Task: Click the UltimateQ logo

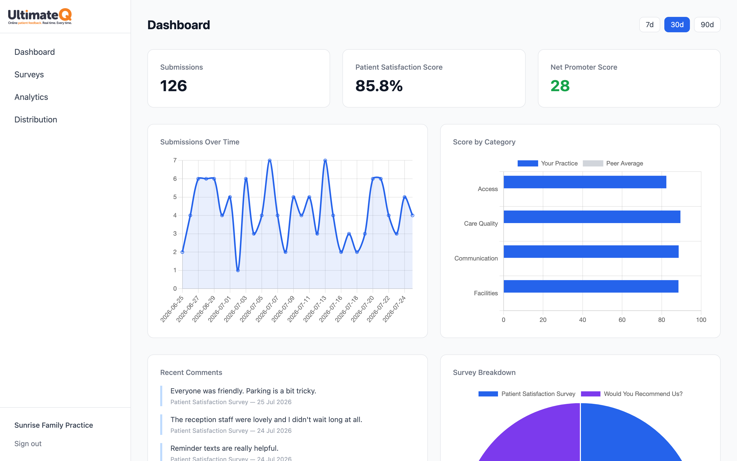Action: point(40,16)
